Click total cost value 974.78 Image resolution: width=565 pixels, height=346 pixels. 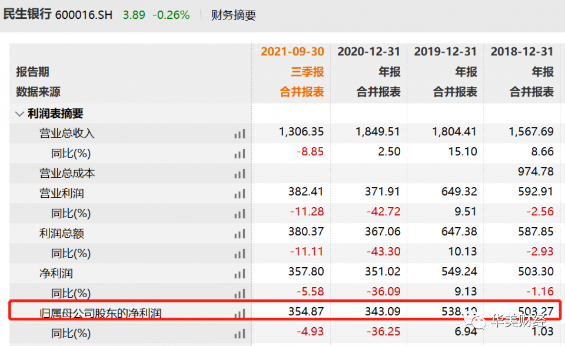(x=536, y=172)
